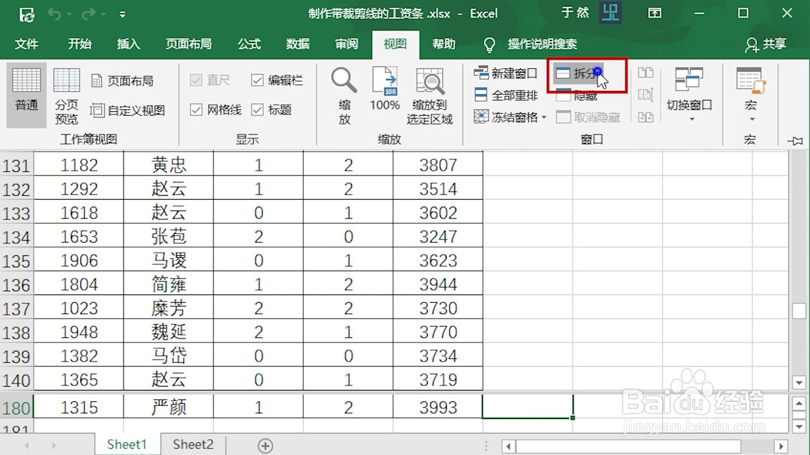This screenshot has width=810, height=455.
Task: Open the File tab
Action: (27, 44)
